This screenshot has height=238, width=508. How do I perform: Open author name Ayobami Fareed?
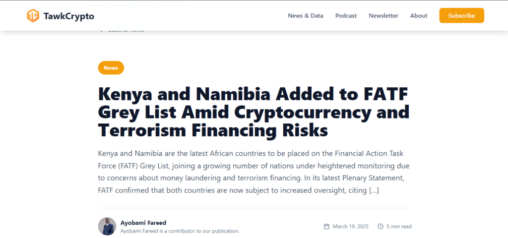[x=143, y=222]
